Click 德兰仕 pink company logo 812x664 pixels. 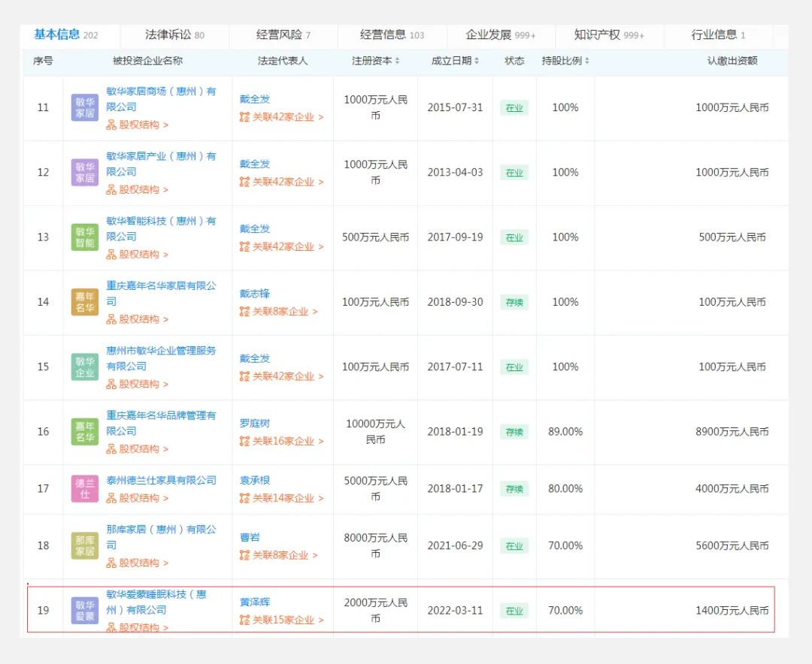84,488
